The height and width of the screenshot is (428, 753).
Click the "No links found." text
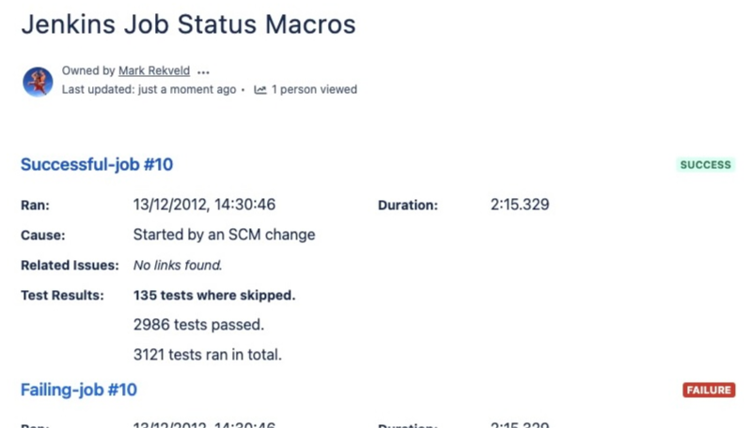178,266
